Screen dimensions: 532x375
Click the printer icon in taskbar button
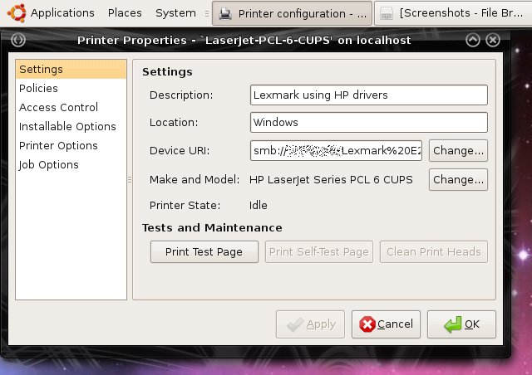tap(225, 13)
